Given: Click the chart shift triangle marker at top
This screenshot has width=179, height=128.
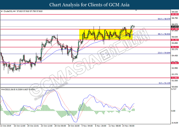Looking at the screenshot, I should 136,10.
